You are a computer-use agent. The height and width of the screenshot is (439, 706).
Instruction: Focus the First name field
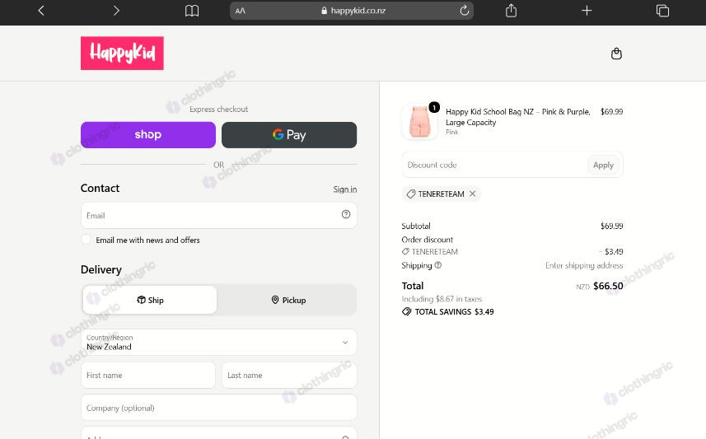148,375
